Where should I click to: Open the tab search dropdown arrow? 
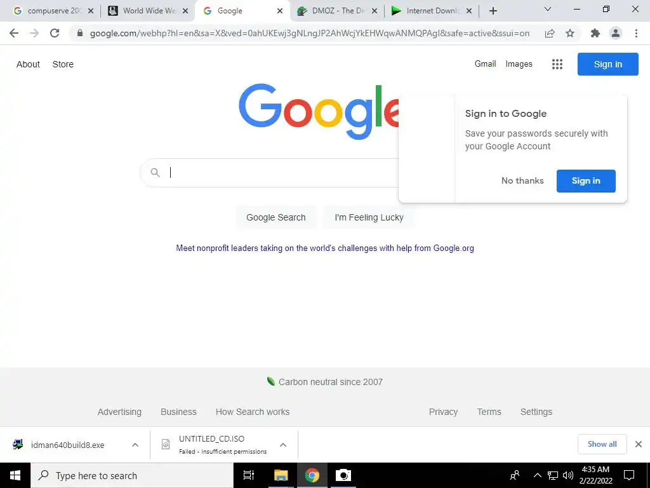(x=548, y=9)
